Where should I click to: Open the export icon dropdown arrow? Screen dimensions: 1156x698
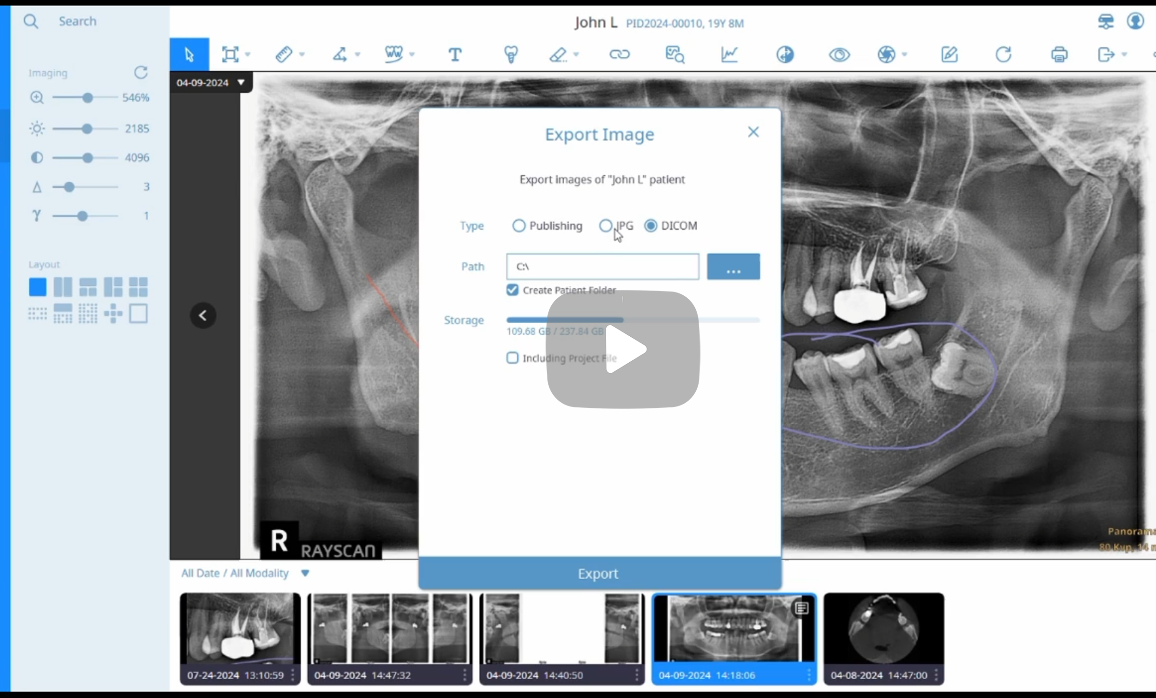click(x=1124, y=54)
